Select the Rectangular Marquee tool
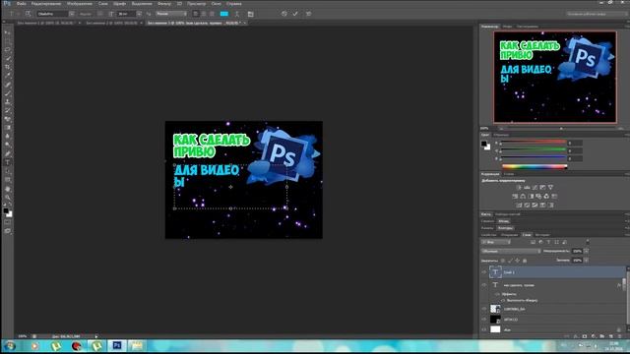 8,41
